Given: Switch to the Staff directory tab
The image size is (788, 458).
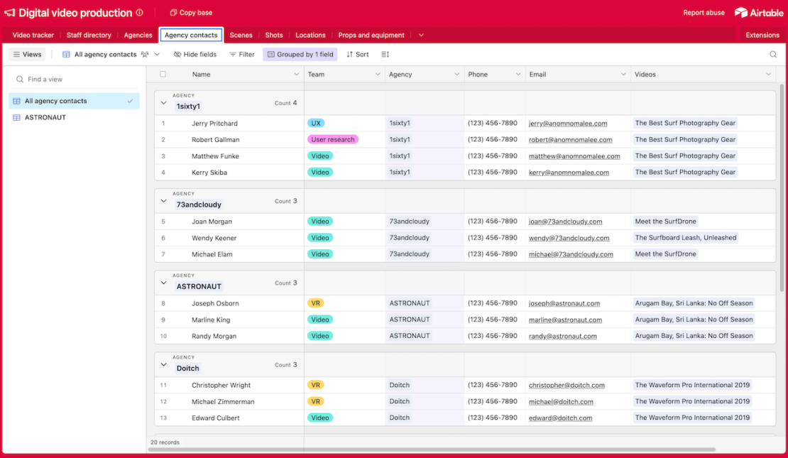Looking at the screenshot, I should [x=89, y=36].
